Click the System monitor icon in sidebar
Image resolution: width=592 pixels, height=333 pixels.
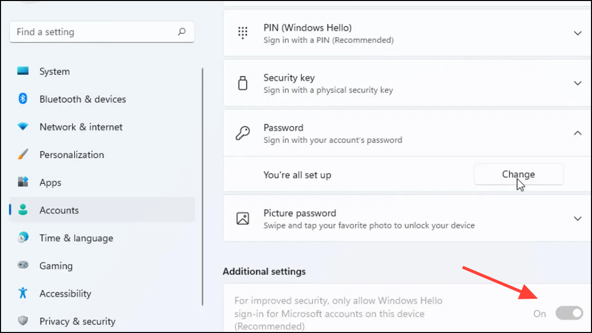tap(23, 72)
